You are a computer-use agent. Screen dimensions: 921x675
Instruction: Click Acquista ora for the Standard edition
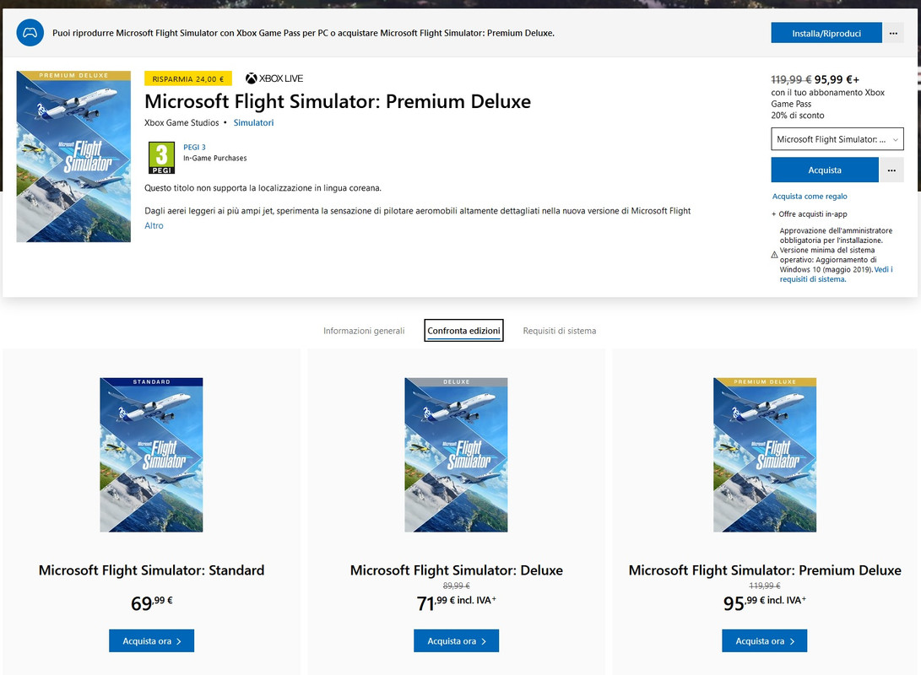(152, 641)
